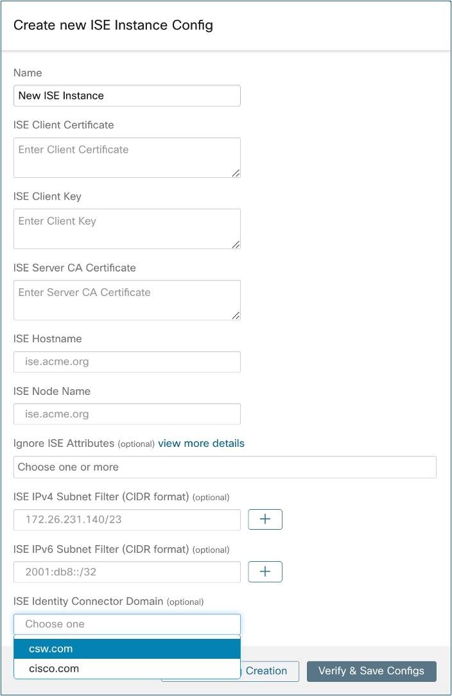Click into the Enter Client Key textarea
Image resolution: width=452 pixels, height=696 pixels.
(x=127, y=229)
